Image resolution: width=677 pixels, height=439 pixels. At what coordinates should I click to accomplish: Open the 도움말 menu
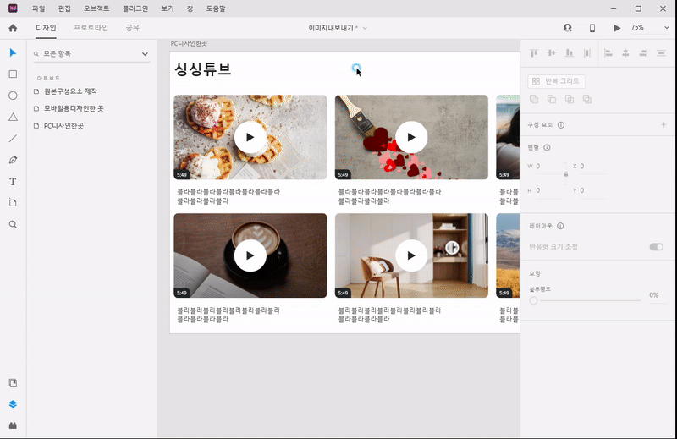click(x=216, y=8)
